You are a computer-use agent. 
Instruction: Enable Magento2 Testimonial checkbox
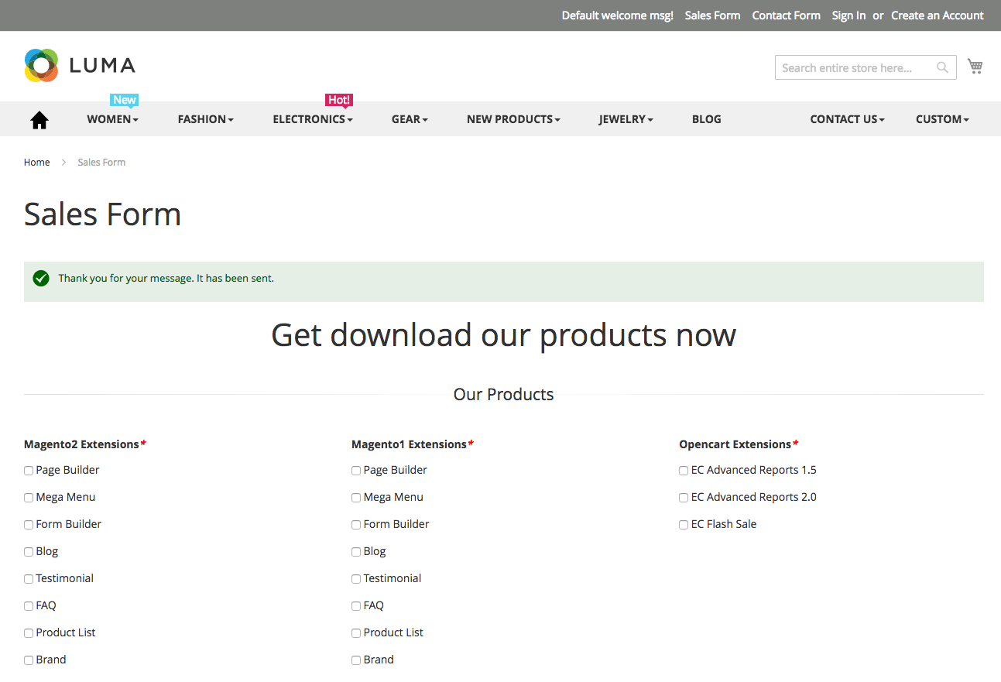click(x=29, y=579)
